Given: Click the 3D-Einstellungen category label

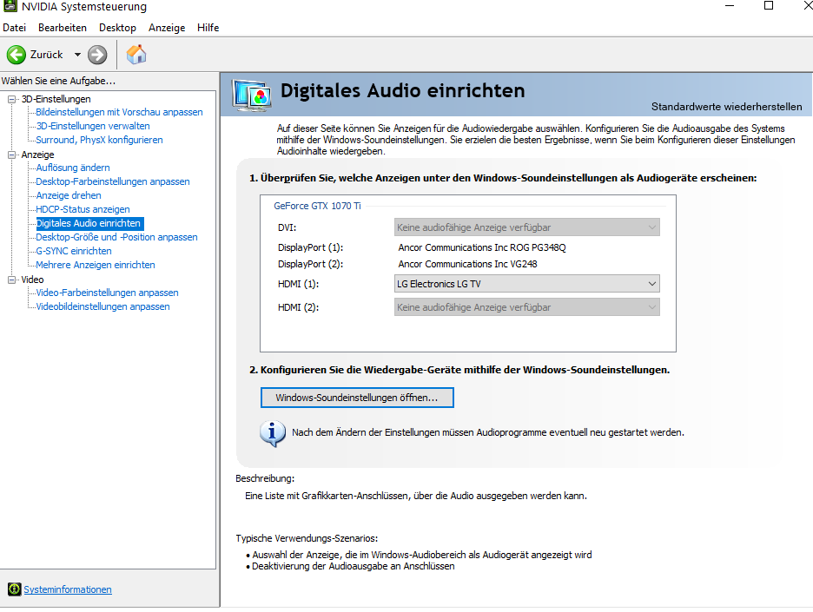Looking at the screenshot, I should pos(56,99).
